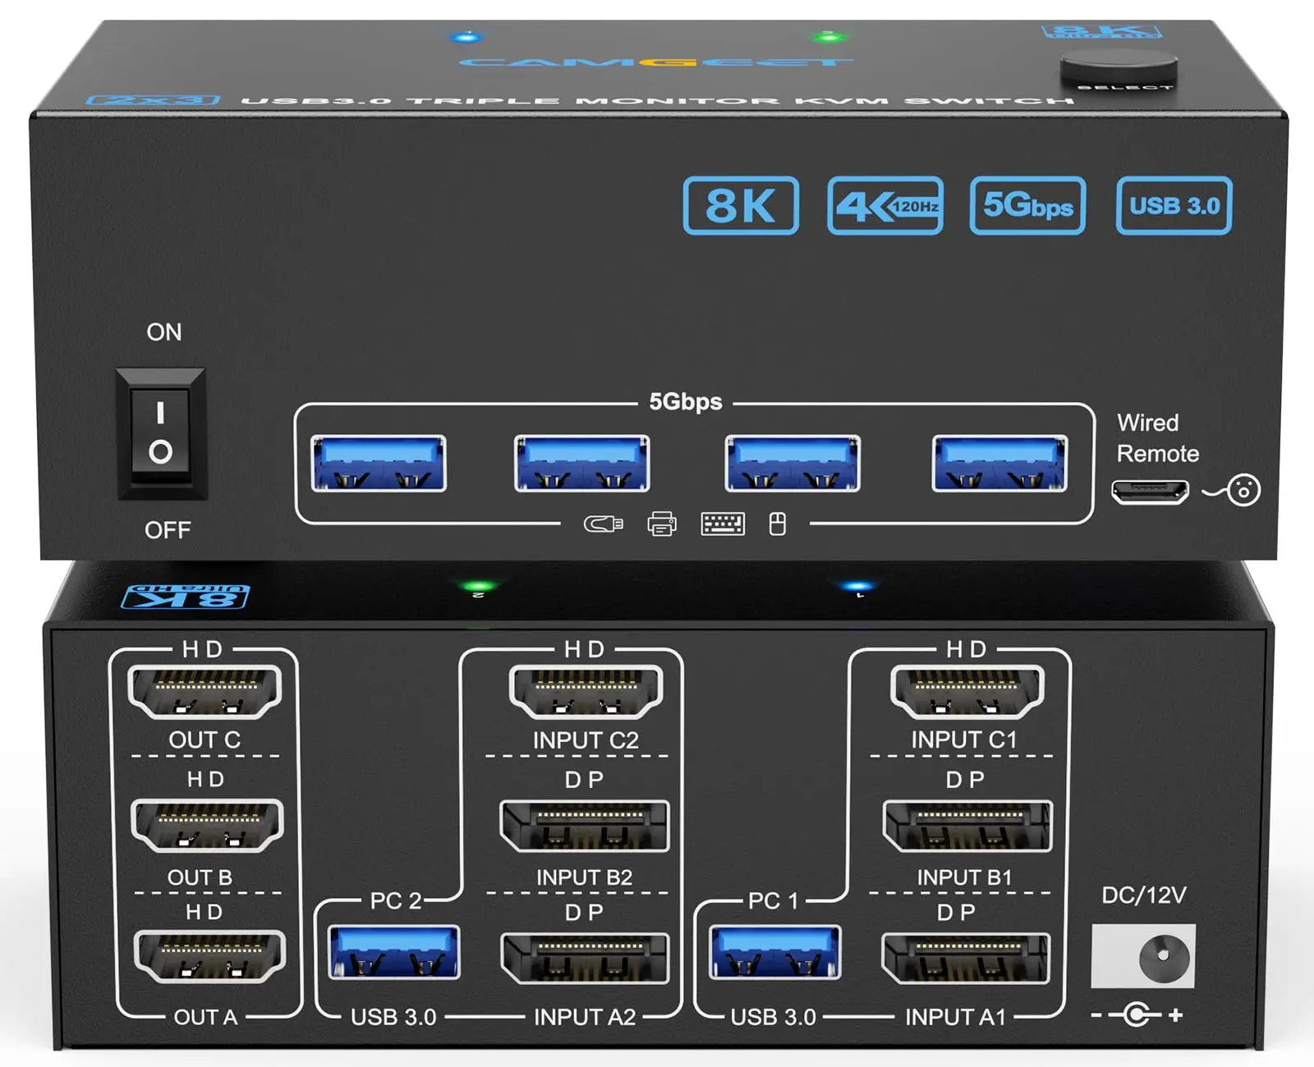Click the 4K 120Hz badge

884,205
